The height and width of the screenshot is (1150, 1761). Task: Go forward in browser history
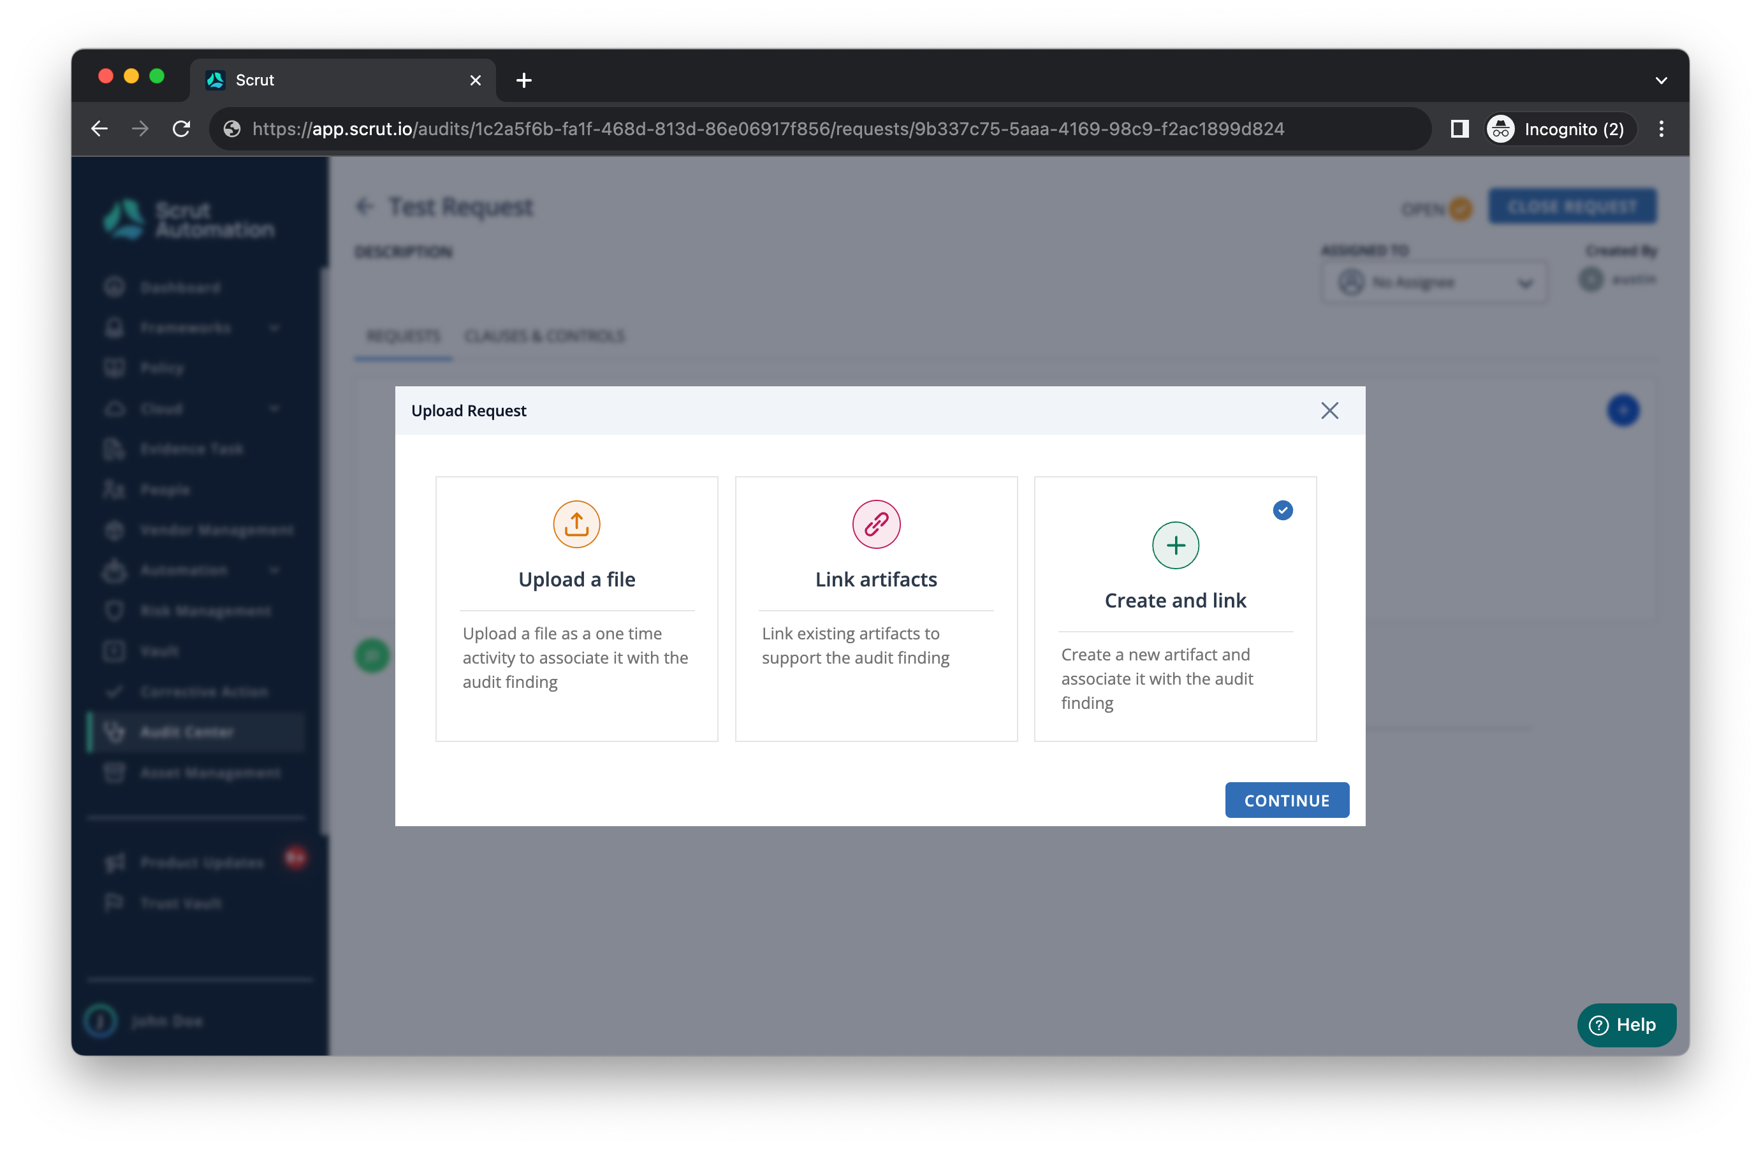click(140, 129)
